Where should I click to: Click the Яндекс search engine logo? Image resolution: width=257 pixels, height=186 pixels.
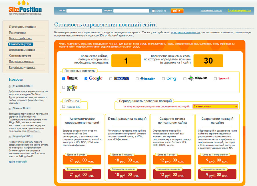(72, 78)
